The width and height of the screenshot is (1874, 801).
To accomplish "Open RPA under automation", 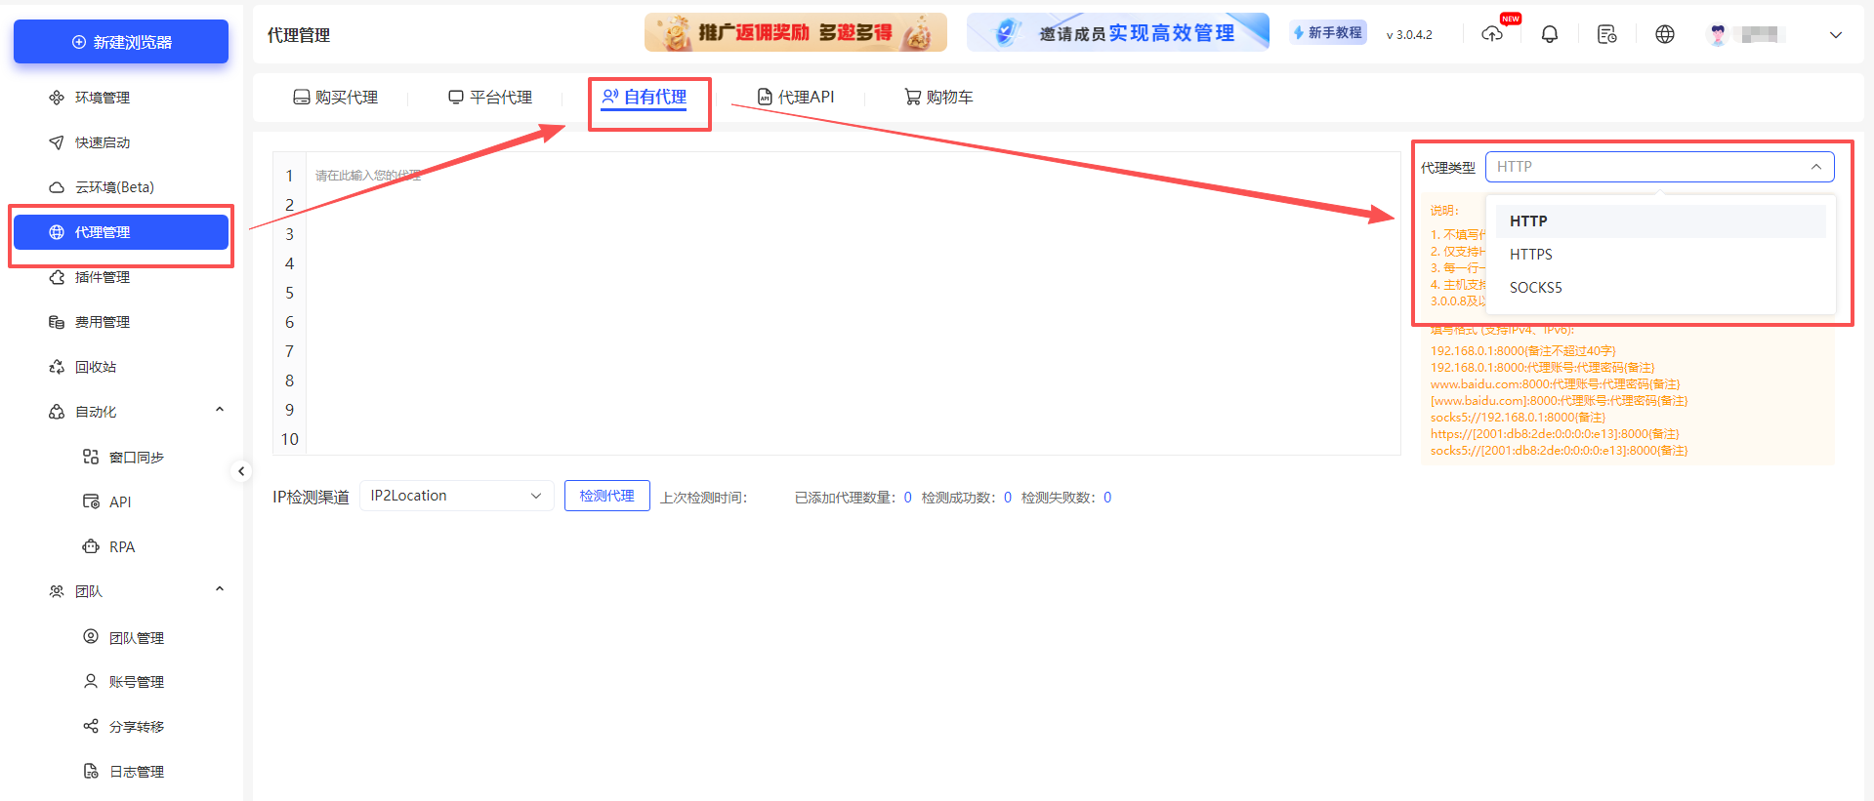I will (121, 546).
